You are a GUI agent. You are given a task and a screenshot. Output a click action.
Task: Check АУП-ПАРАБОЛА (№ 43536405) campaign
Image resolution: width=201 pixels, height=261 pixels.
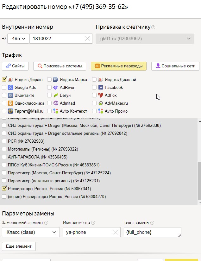point(4,157)
